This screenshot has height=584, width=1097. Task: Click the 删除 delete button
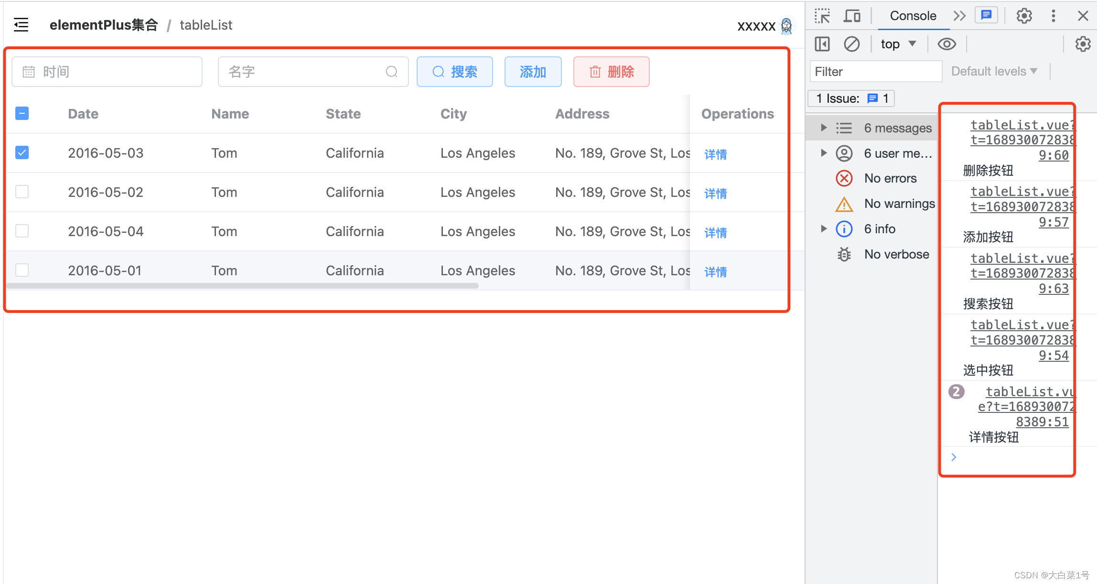[x=612, y=72]
